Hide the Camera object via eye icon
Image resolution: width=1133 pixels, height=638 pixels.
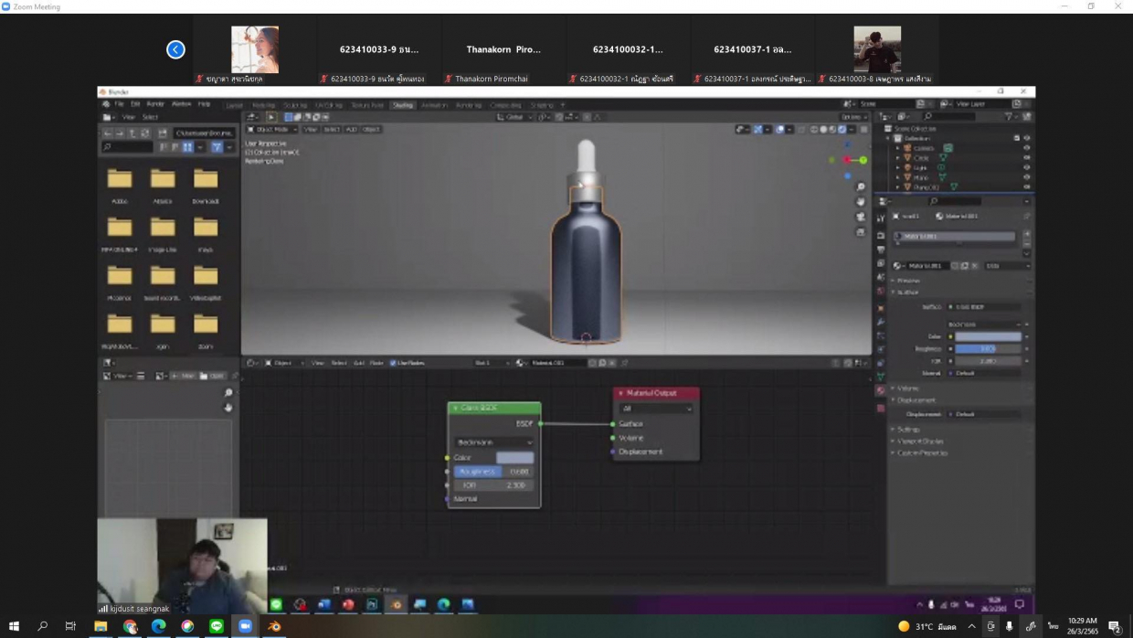(1026, 148)
